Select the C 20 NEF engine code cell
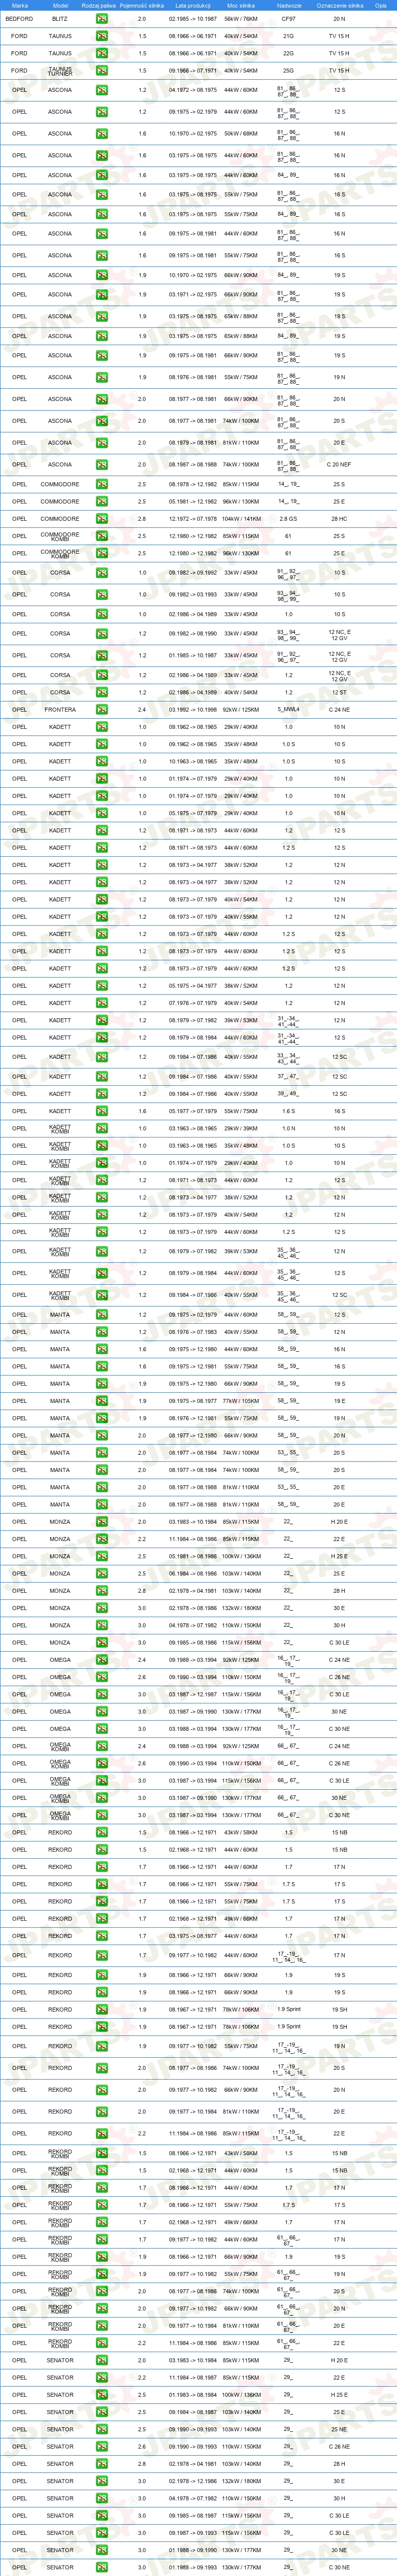Viewport: 397px width, 2576px height. coord(340,464)
